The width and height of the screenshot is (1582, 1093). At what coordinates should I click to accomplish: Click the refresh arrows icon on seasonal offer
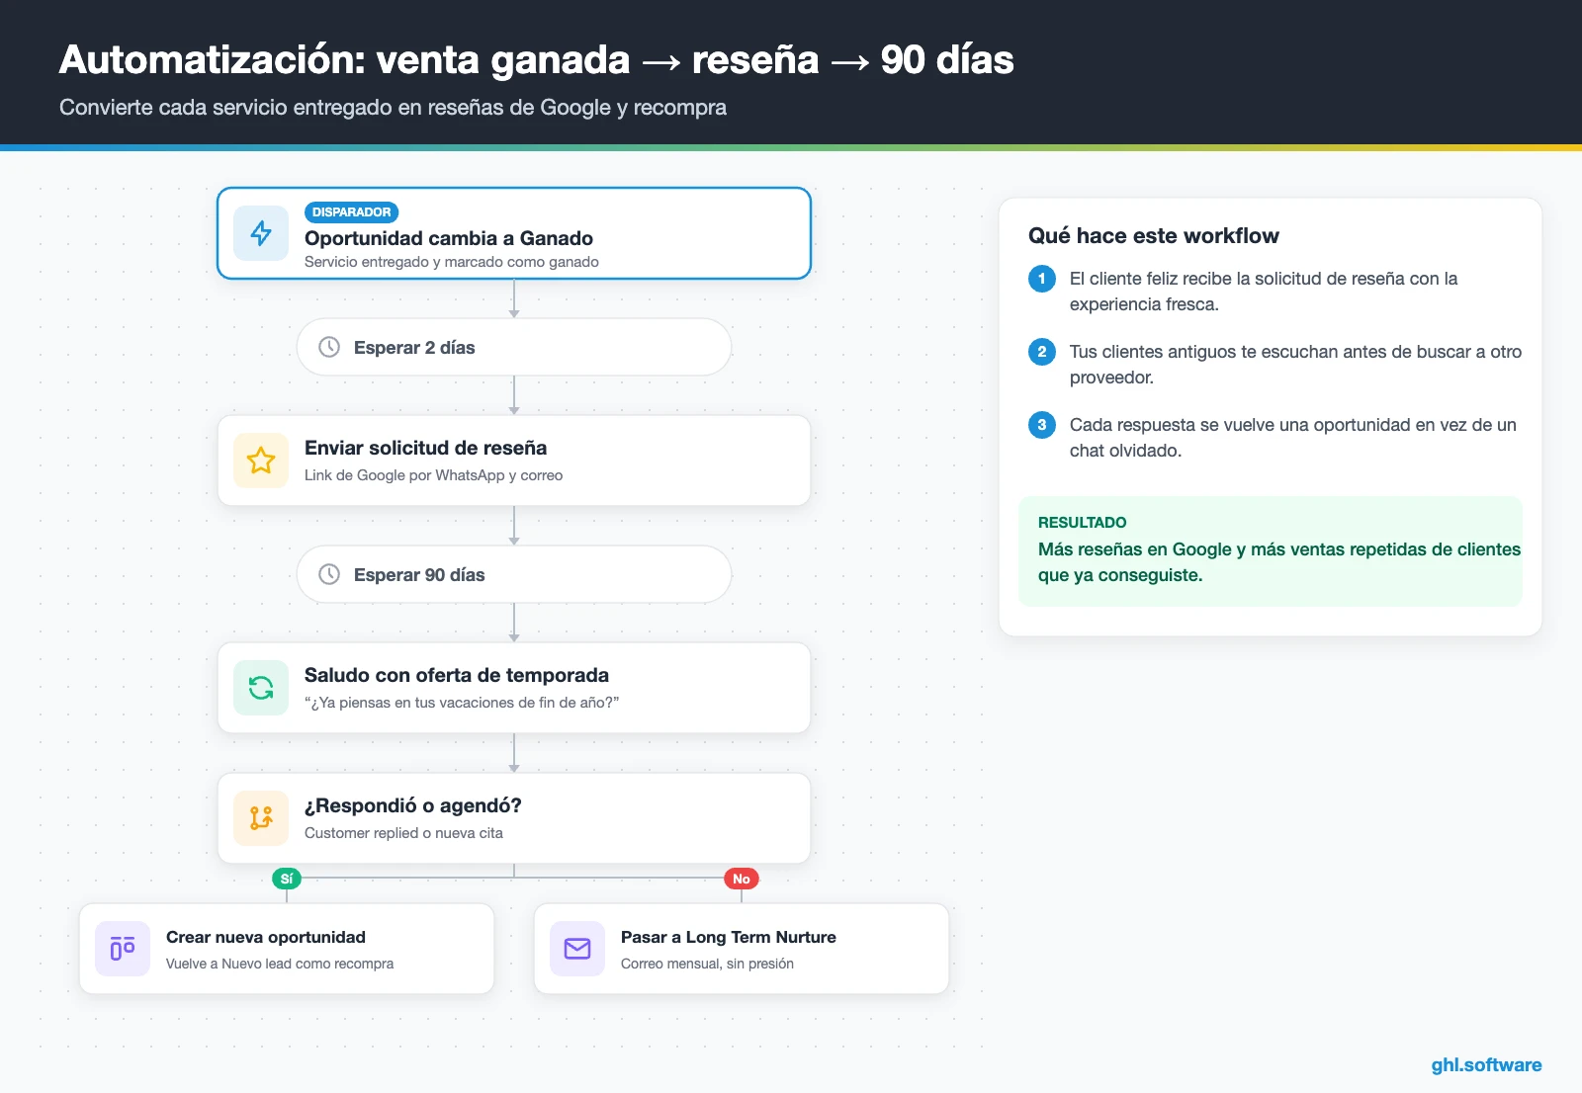point(261,688)
